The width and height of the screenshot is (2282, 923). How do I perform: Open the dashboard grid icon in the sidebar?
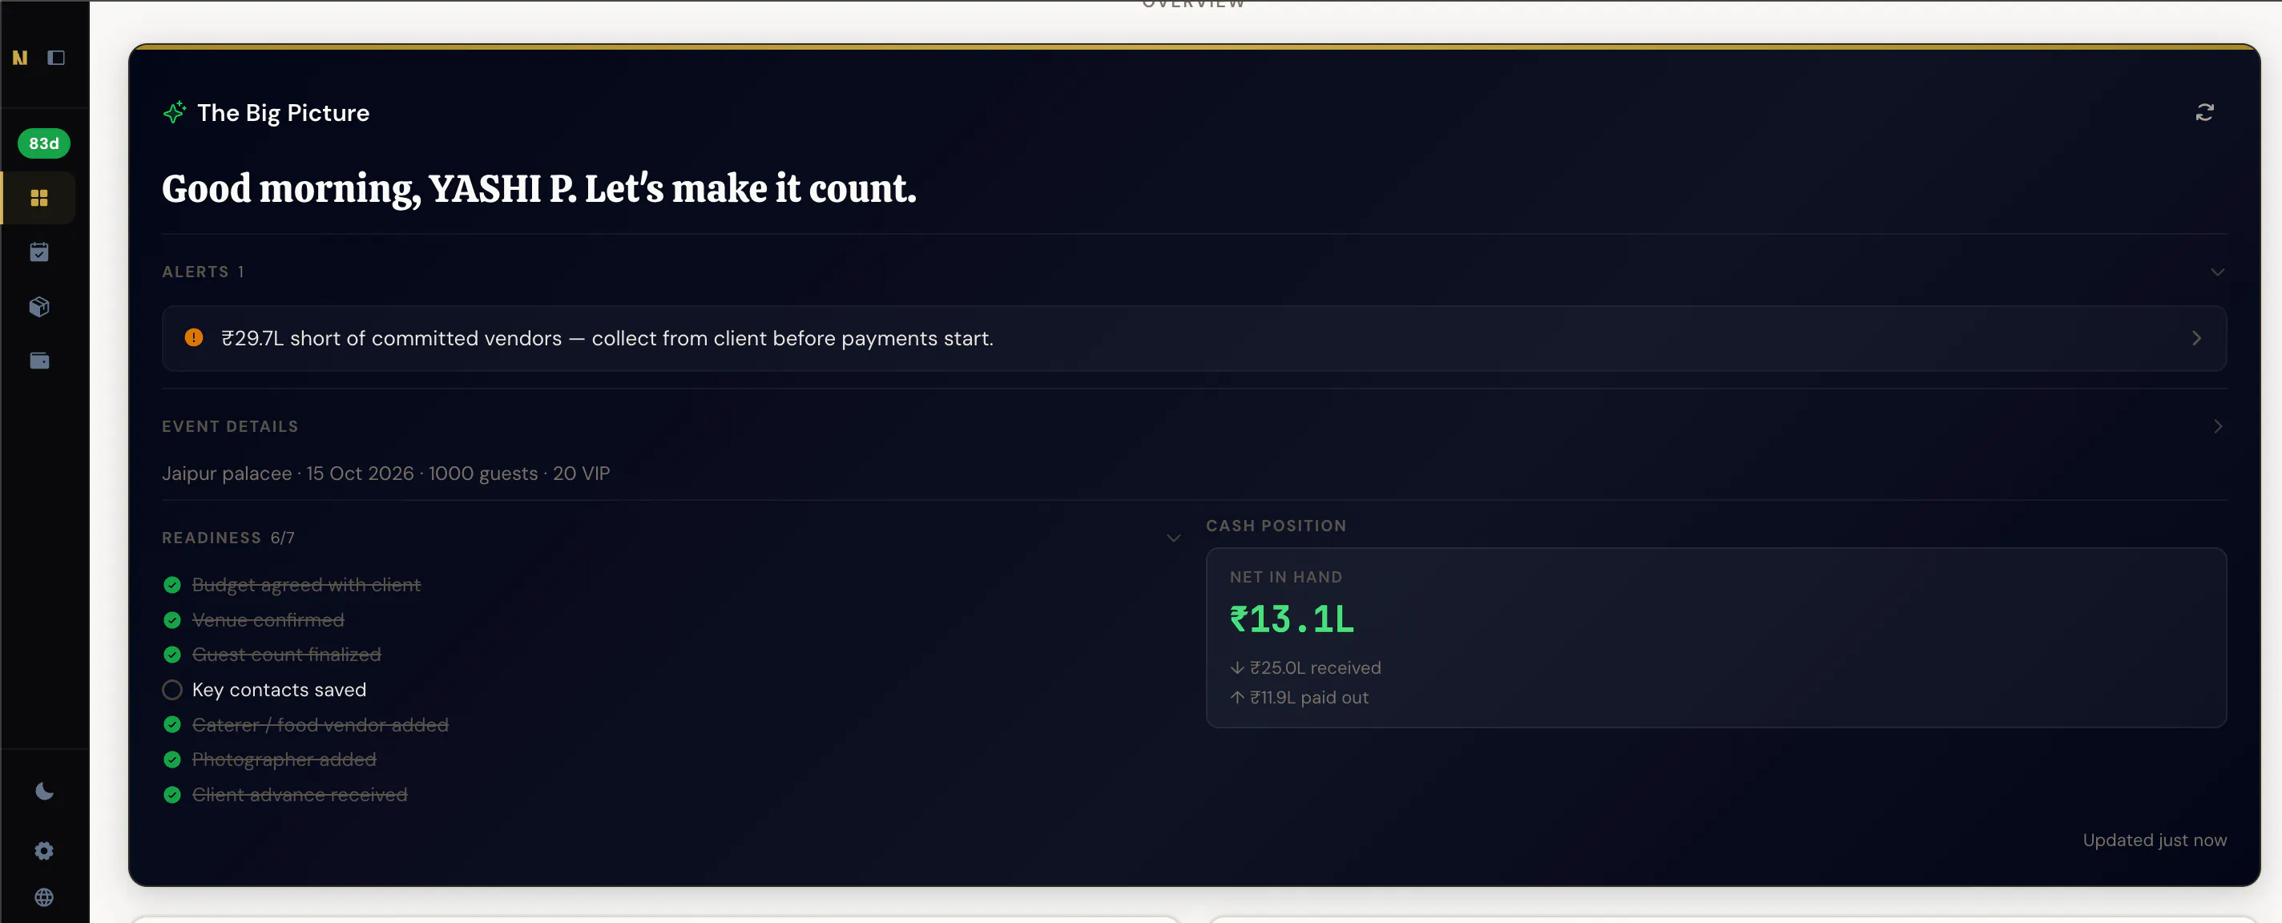(39, 198)
